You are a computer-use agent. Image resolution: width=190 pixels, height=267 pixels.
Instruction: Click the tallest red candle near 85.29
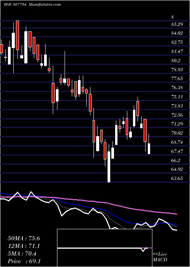tap(17, 35)
